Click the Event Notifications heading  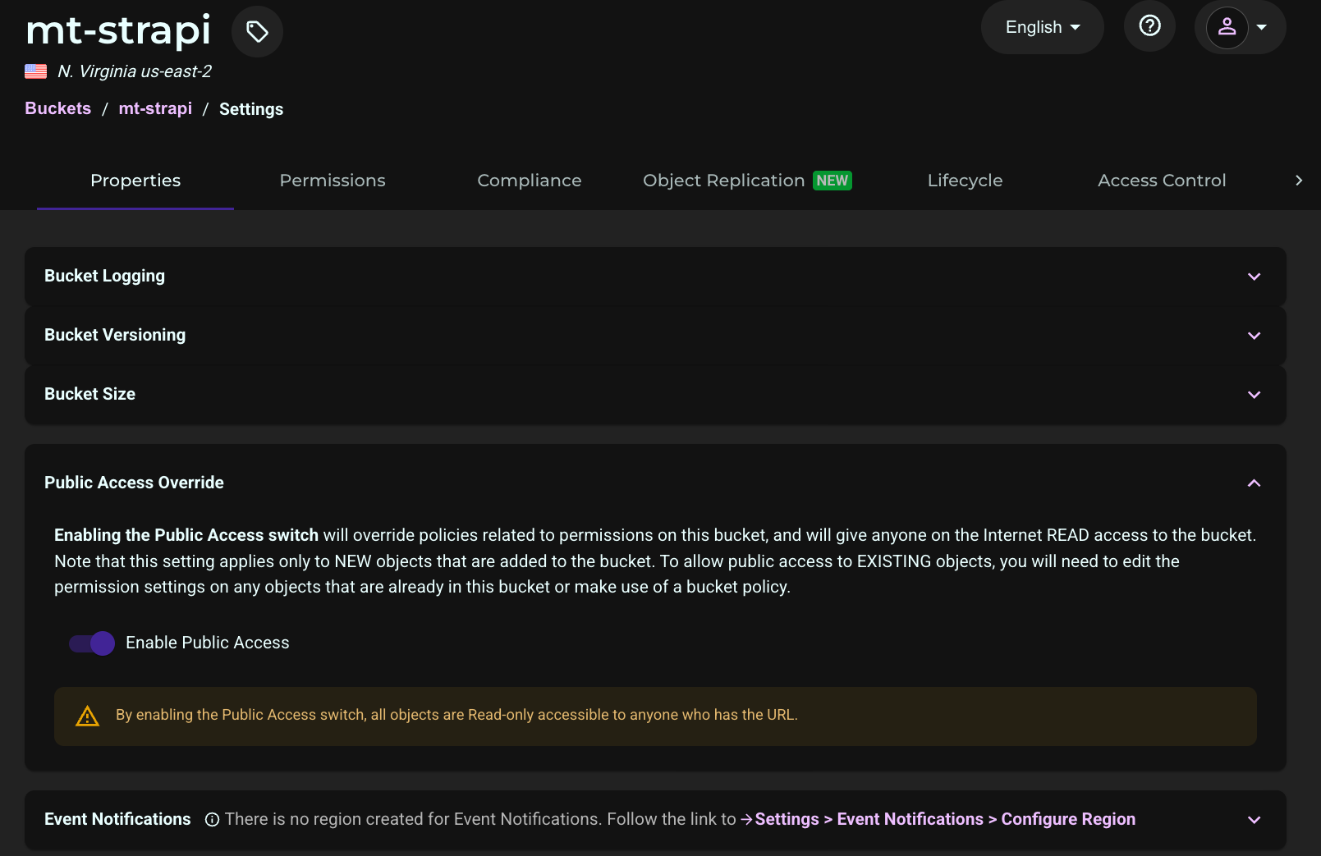coord(117,820)
